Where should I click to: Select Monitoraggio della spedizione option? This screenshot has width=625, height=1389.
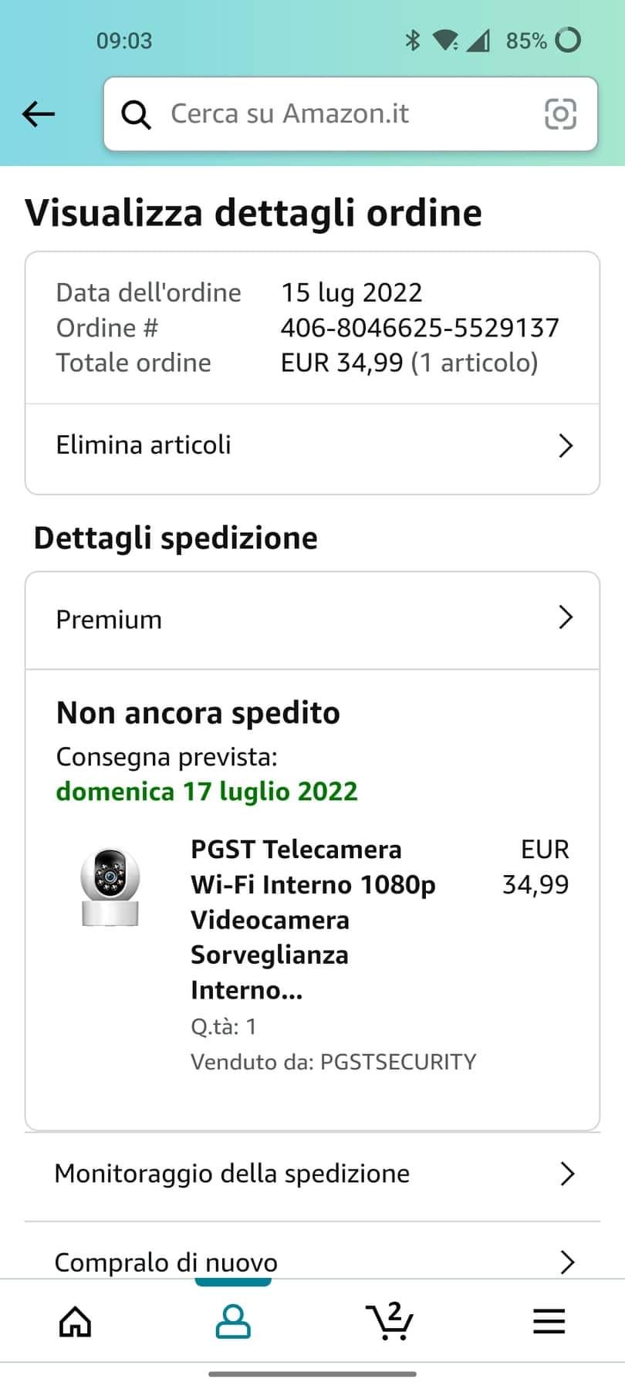[232, 1174]
